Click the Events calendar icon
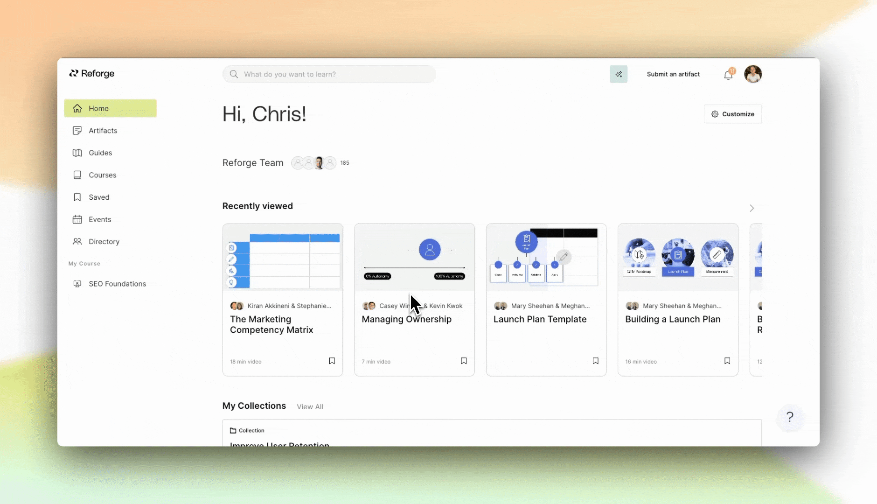 [77, 219]
